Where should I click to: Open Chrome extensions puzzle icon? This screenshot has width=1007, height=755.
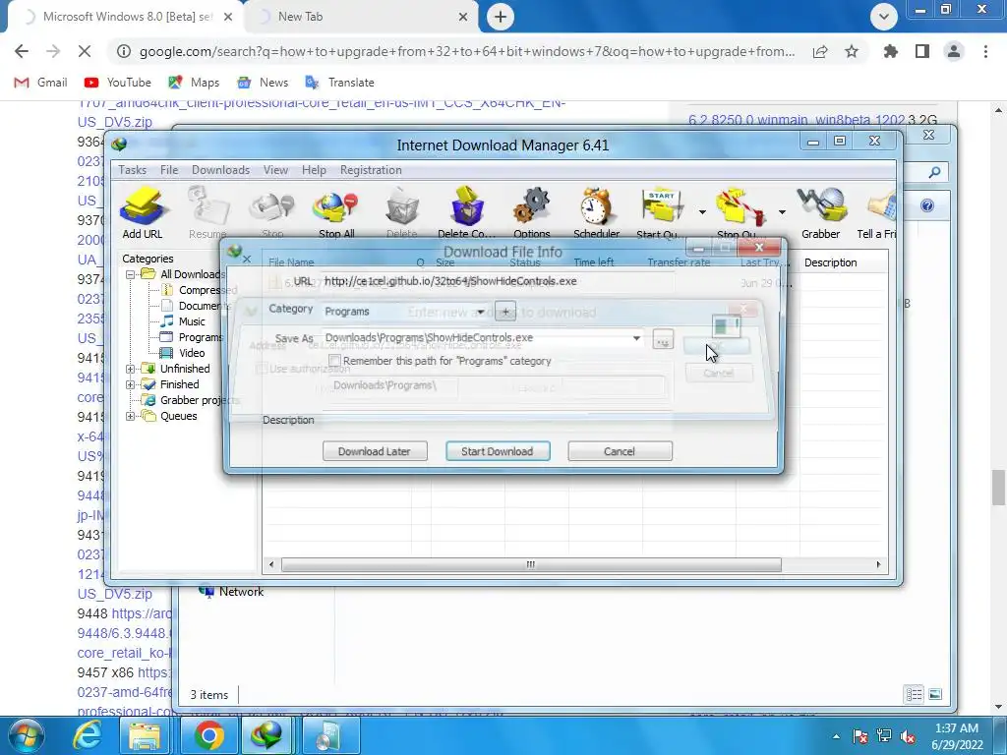tap(890, 51)
